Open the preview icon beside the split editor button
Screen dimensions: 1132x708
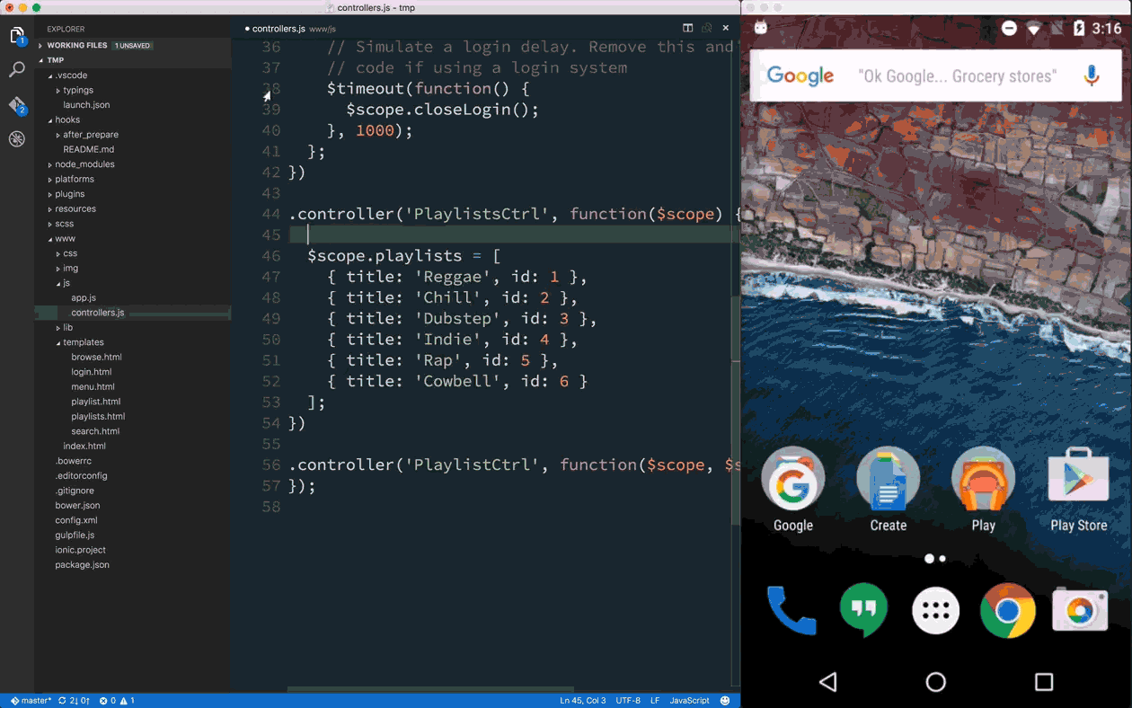pyautogui.click(x=706, y=28)
